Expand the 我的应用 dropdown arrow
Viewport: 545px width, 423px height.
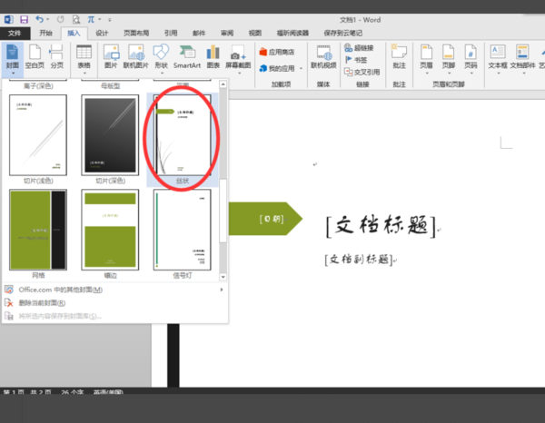(301, 68)
